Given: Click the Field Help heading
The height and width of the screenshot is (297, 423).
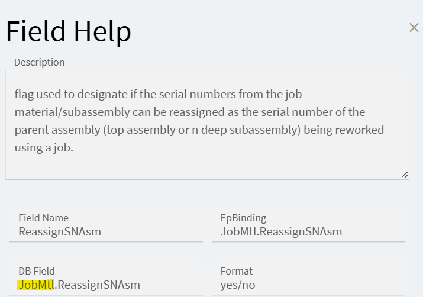Looking at the screenshot, I should (x=69, y=31).
